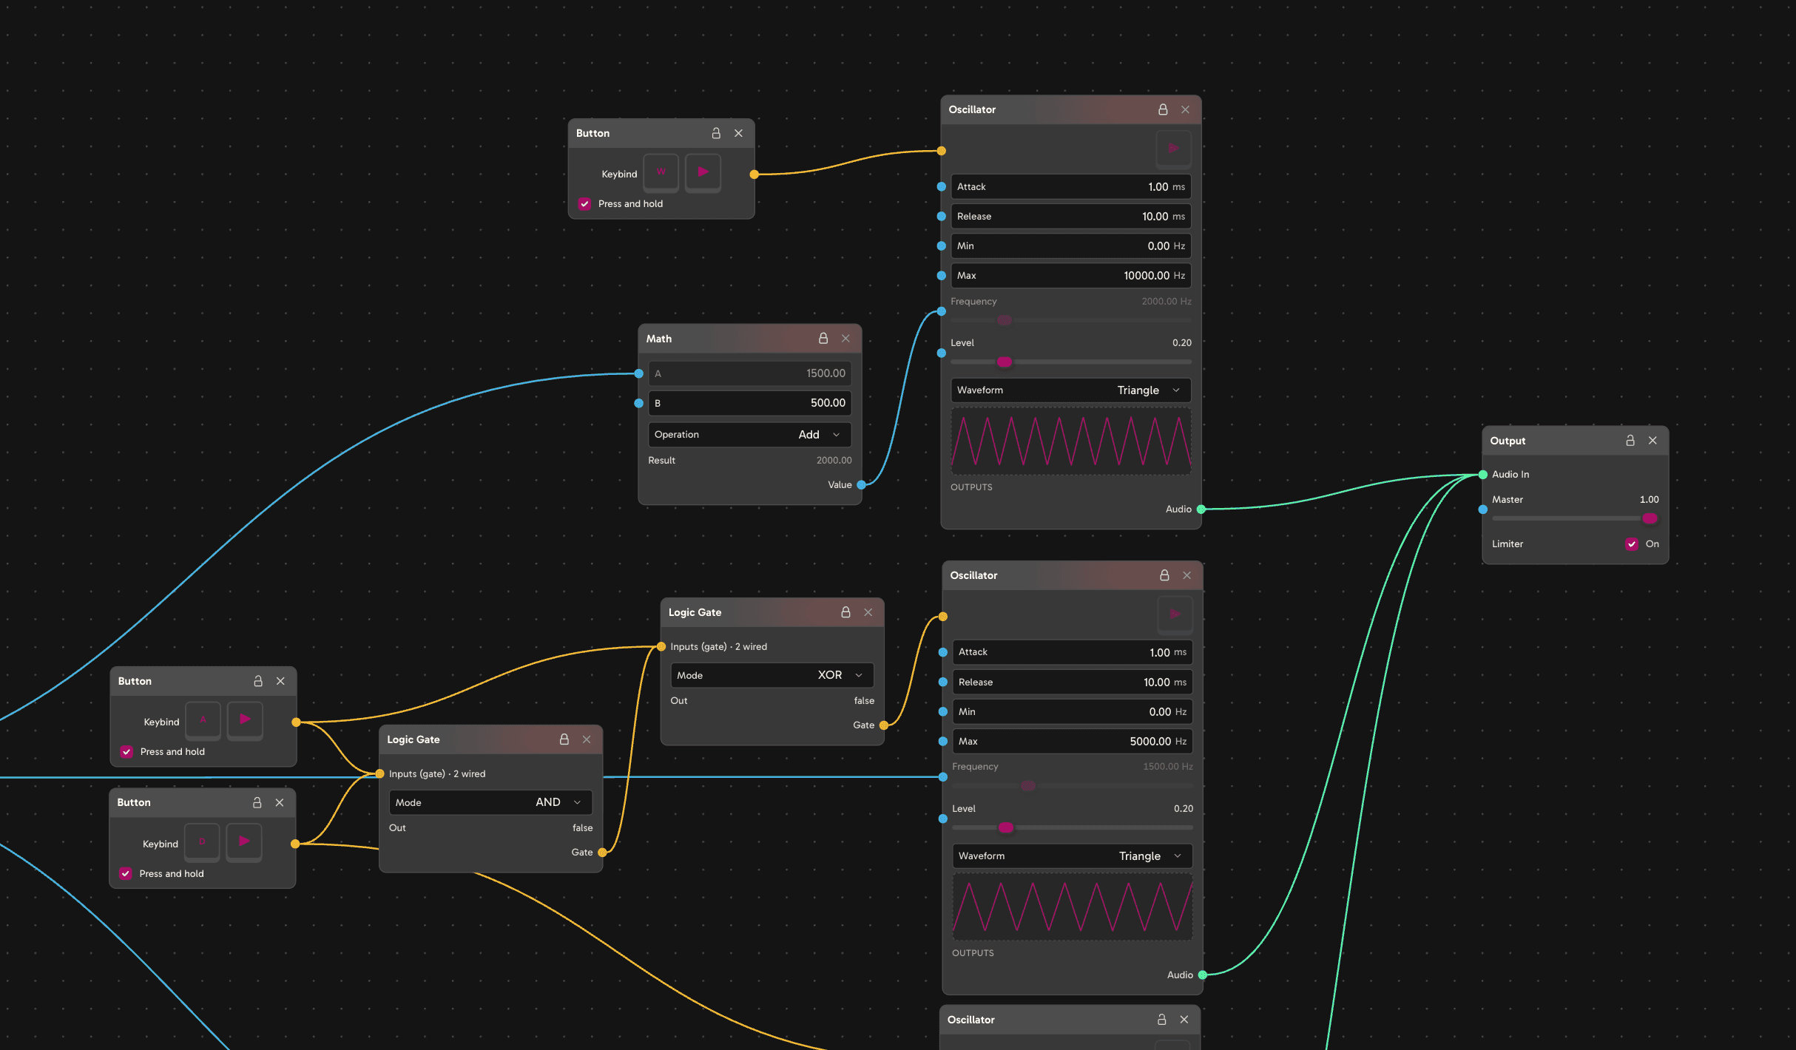Click top Oscillator's play trigger button

coord(1173,149)
